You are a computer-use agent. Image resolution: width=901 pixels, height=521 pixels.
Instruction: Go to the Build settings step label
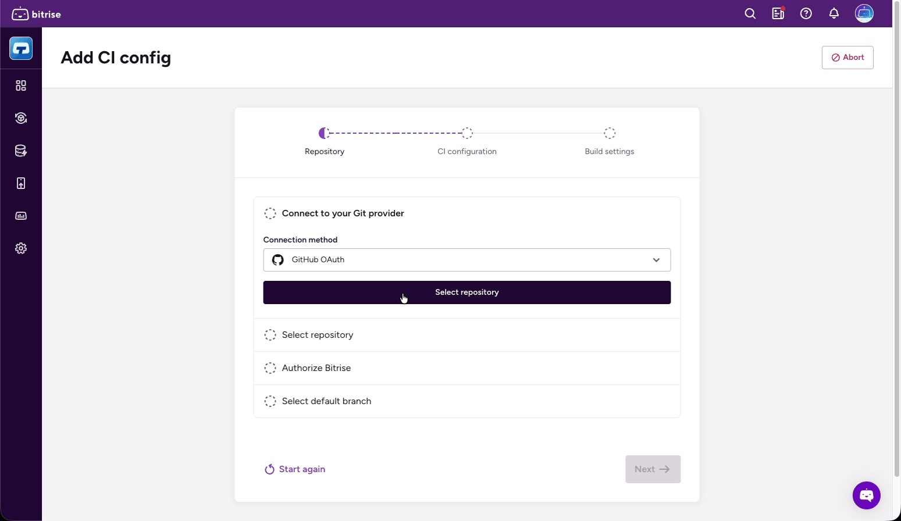point(610,151)
